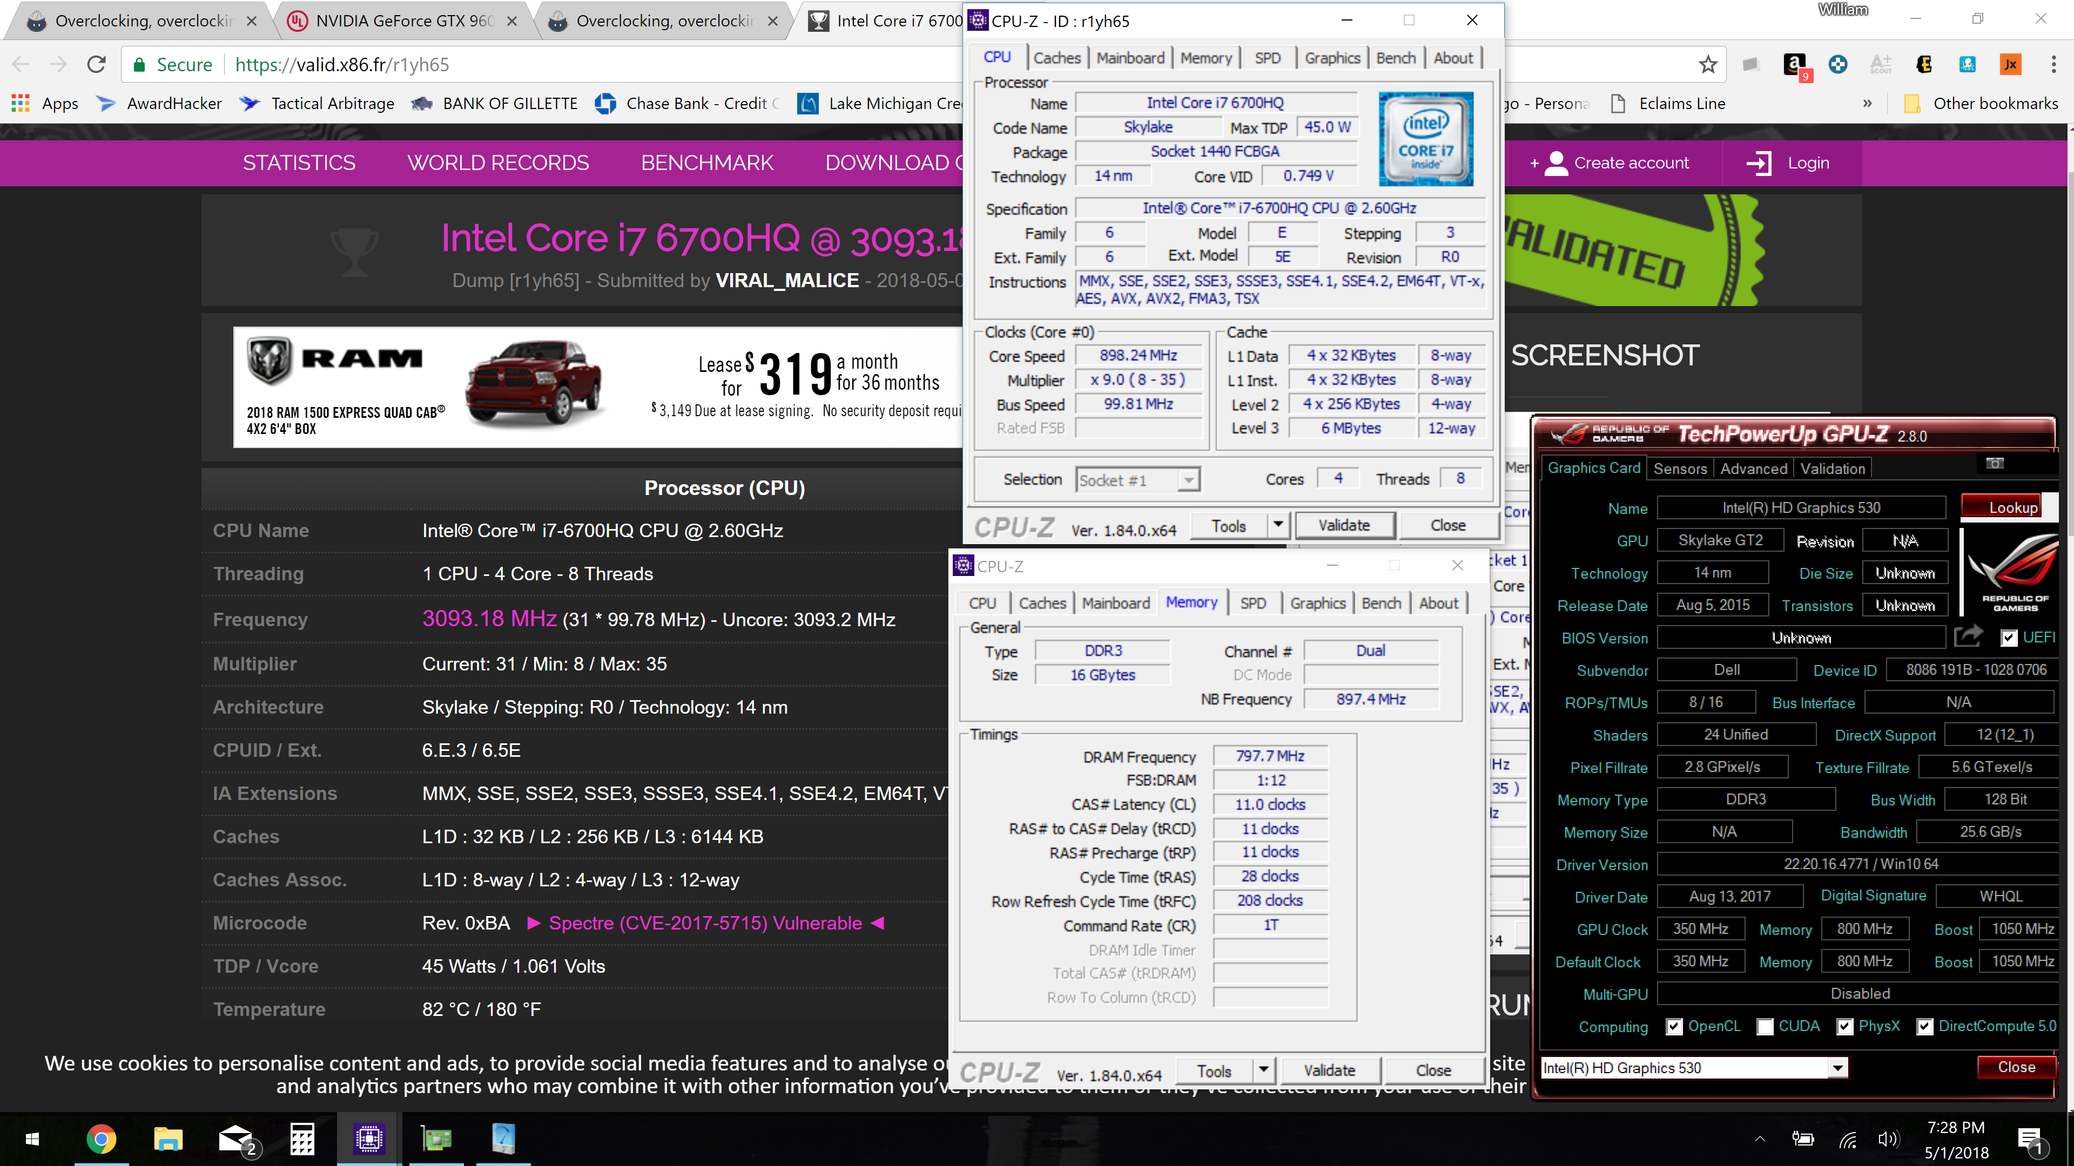Click the Create account link

(1610, 164)
